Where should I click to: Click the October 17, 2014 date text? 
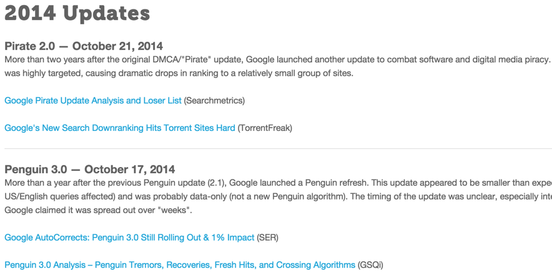point(129,170)
